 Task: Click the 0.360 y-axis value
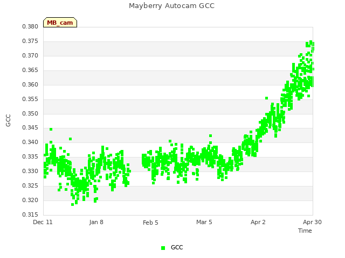30,85
